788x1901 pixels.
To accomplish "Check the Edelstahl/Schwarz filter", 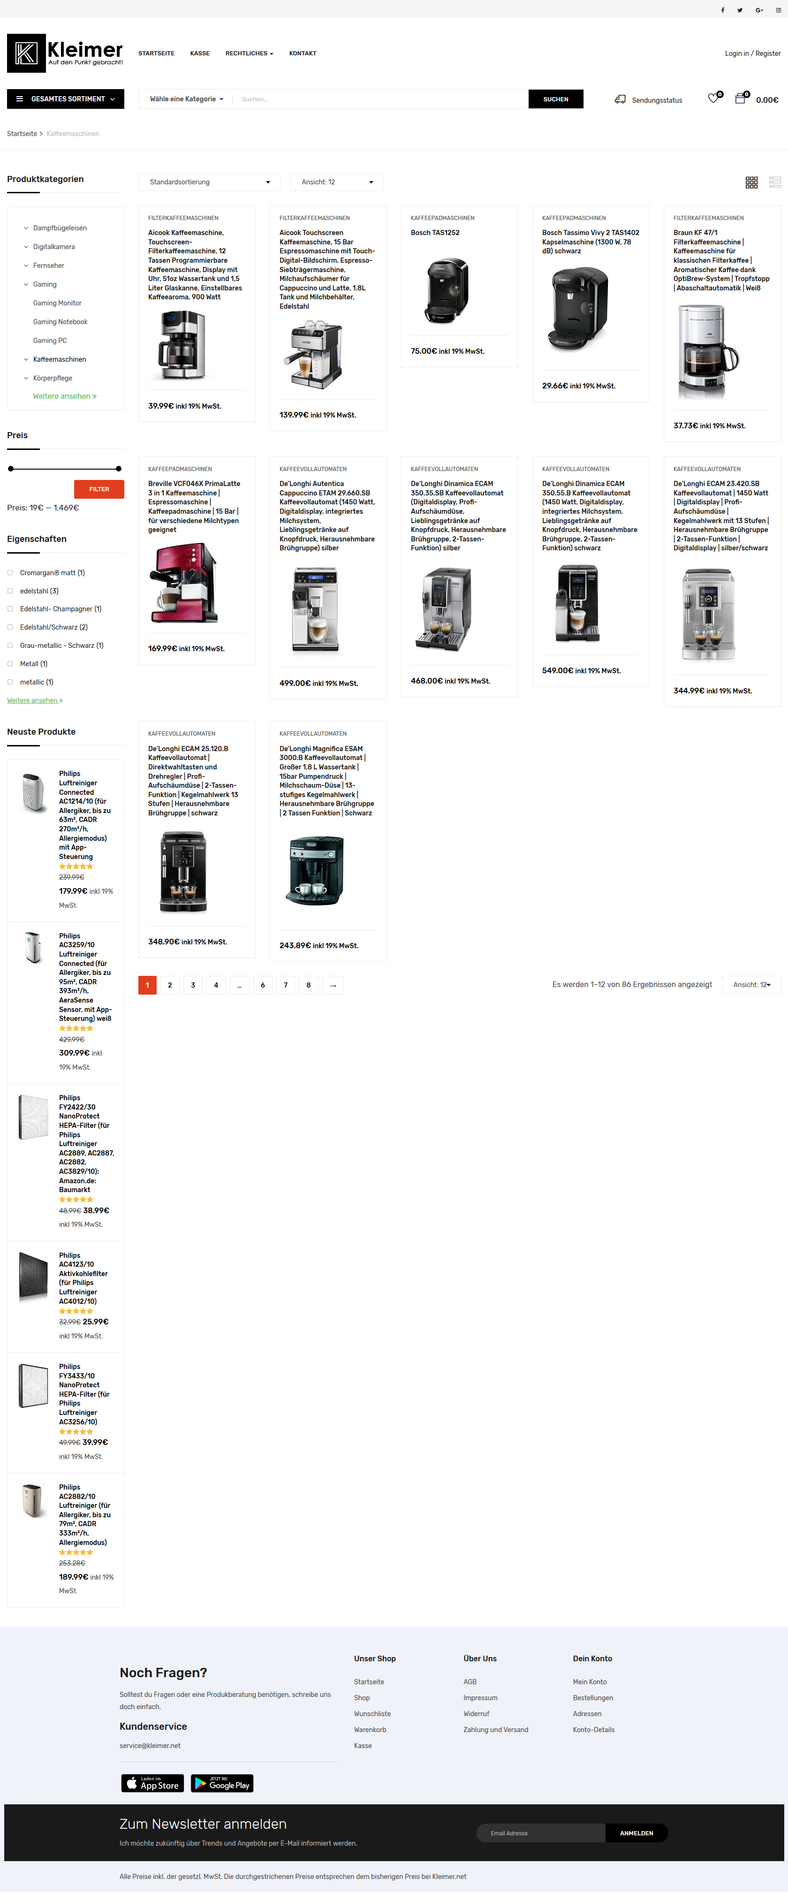I will (10, 627).
